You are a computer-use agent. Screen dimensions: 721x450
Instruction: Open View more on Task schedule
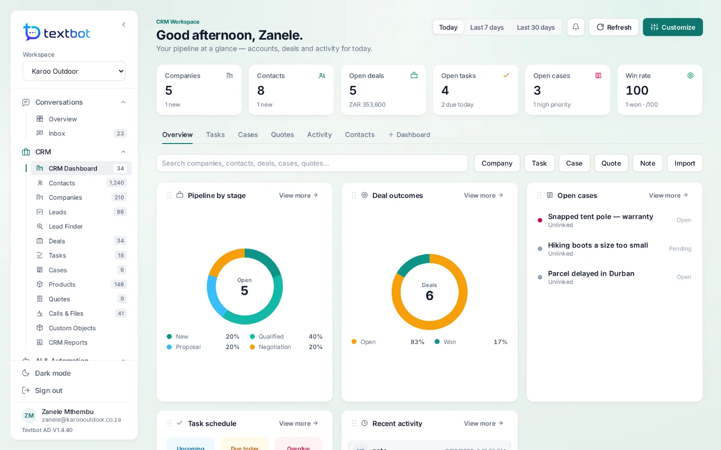298,423
